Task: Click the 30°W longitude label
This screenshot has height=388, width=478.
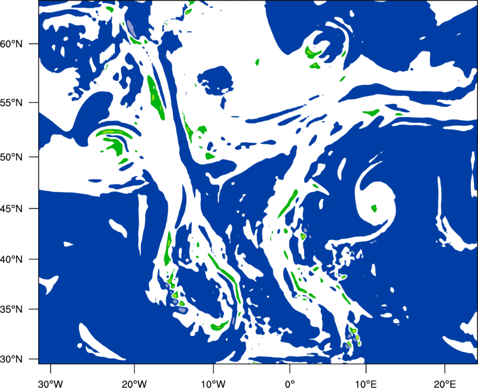Action: coord(50,383)
